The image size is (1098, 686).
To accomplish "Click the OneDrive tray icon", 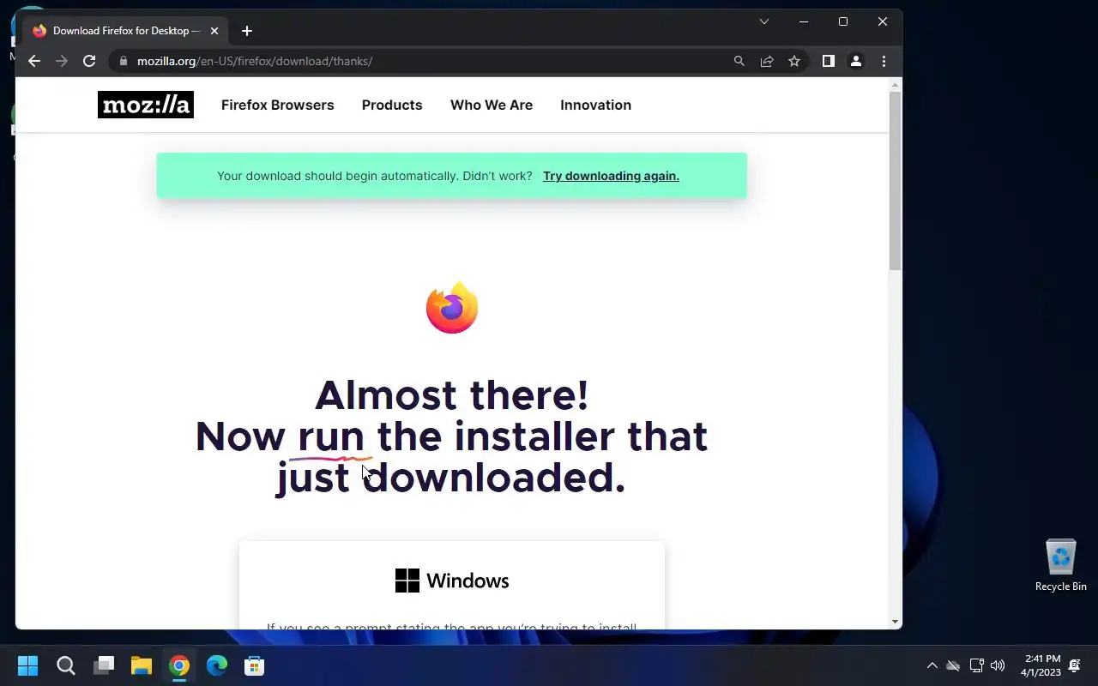I will pyautogui.click(x=953, y=665).
